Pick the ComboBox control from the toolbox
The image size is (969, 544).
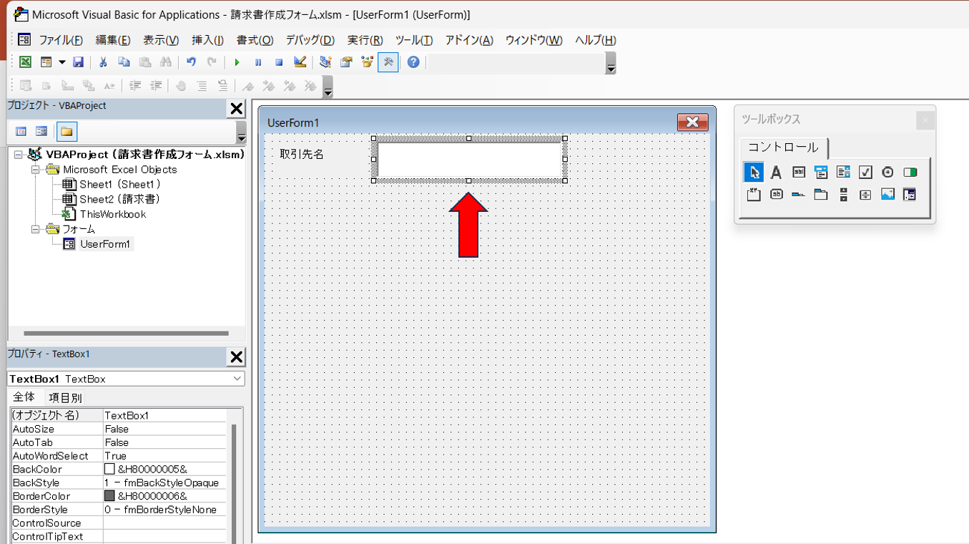tap(821, 173)
